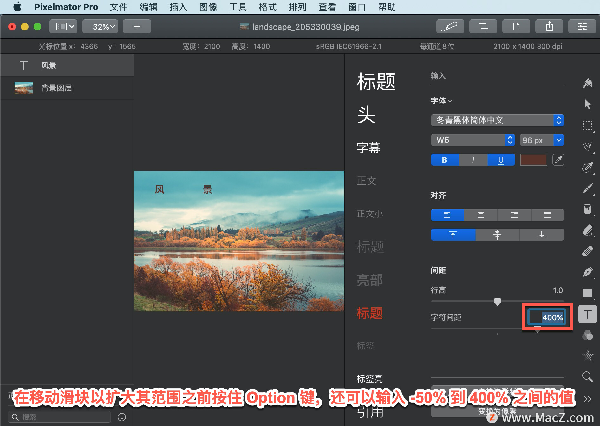
Task: Open the 图像 menu
Action: tap(208, 7)
